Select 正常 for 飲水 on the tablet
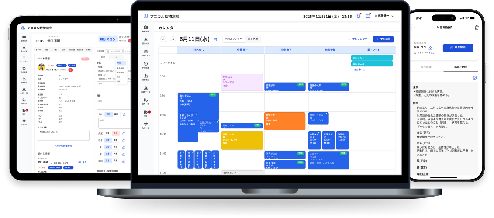Viewport: 494px width, 218px height. coord(107,140)
